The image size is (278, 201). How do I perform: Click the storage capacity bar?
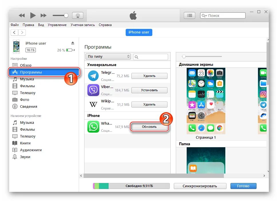pyautogui.click(x=131, y=186)
